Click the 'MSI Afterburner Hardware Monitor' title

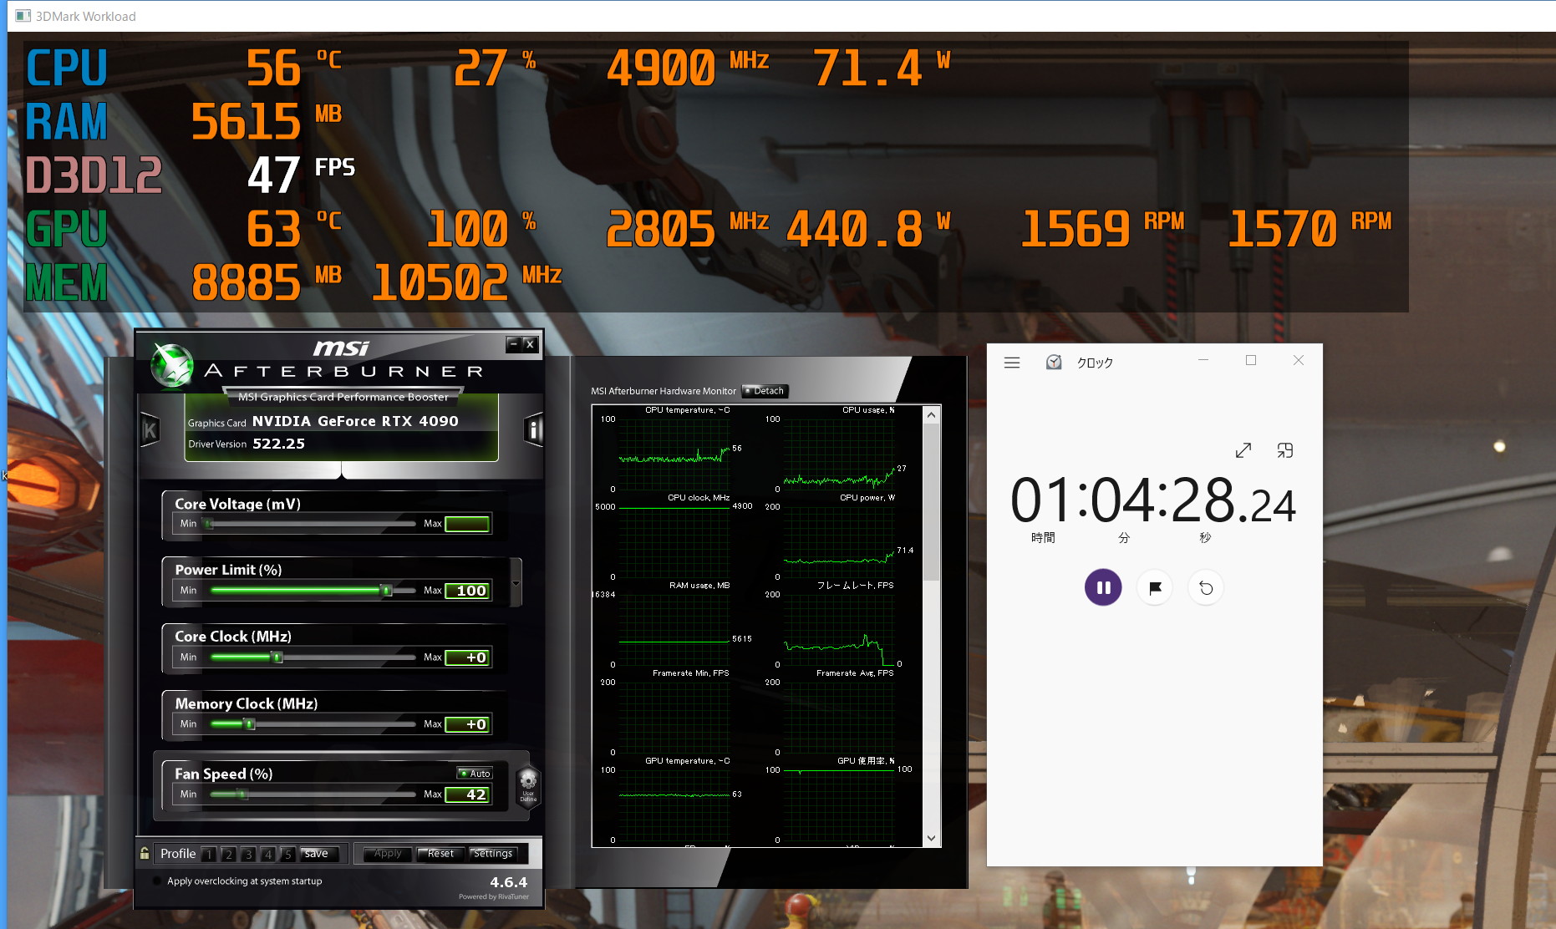tap(664, 391)
